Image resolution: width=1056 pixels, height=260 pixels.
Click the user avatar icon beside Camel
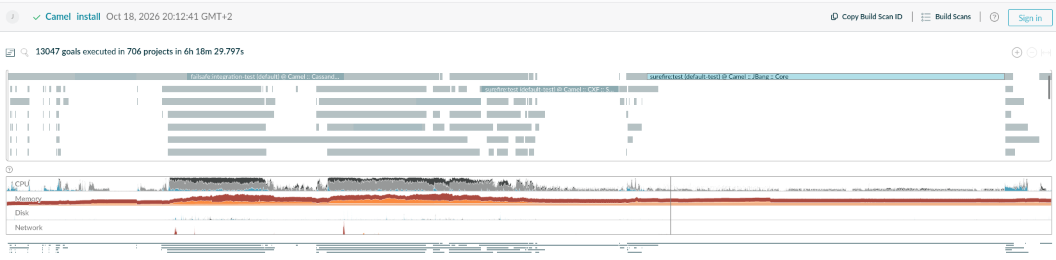[12, 17]
